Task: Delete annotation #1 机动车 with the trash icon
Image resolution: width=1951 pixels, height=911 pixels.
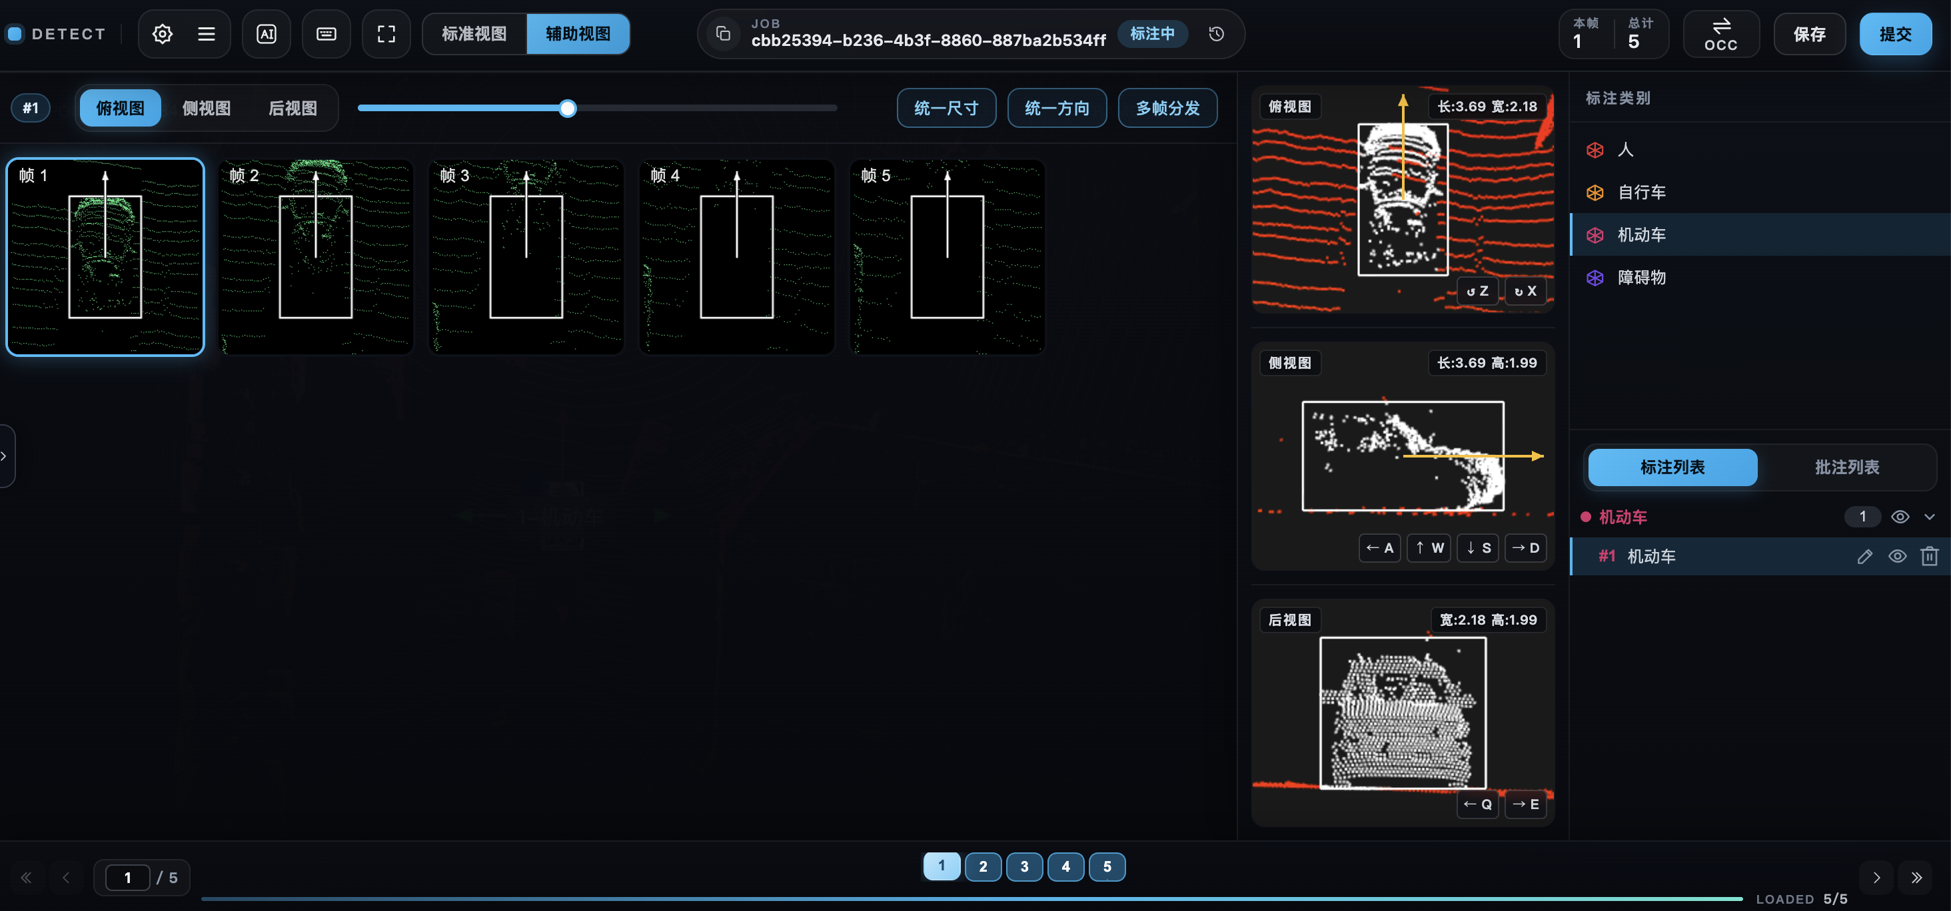Action: [1929, 556]
